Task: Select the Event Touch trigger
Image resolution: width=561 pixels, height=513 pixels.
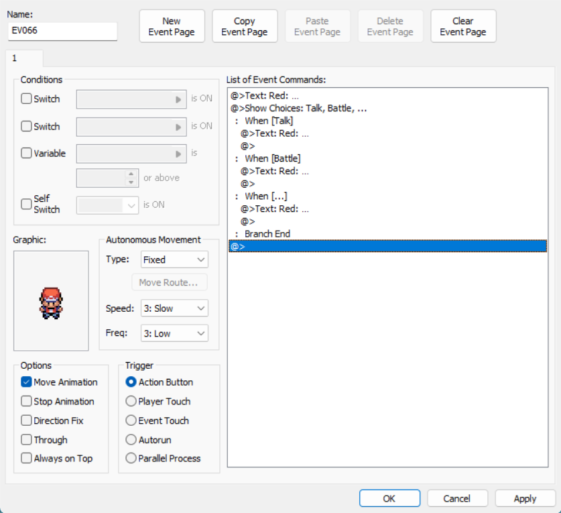Action: click(131, 420)
